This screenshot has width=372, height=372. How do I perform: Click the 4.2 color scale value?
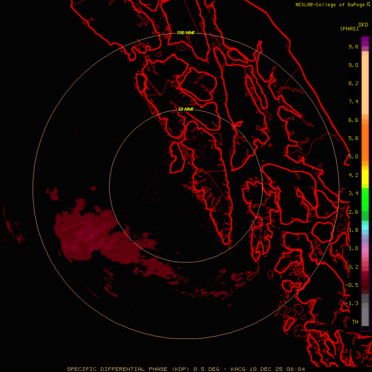pos(353,175)
